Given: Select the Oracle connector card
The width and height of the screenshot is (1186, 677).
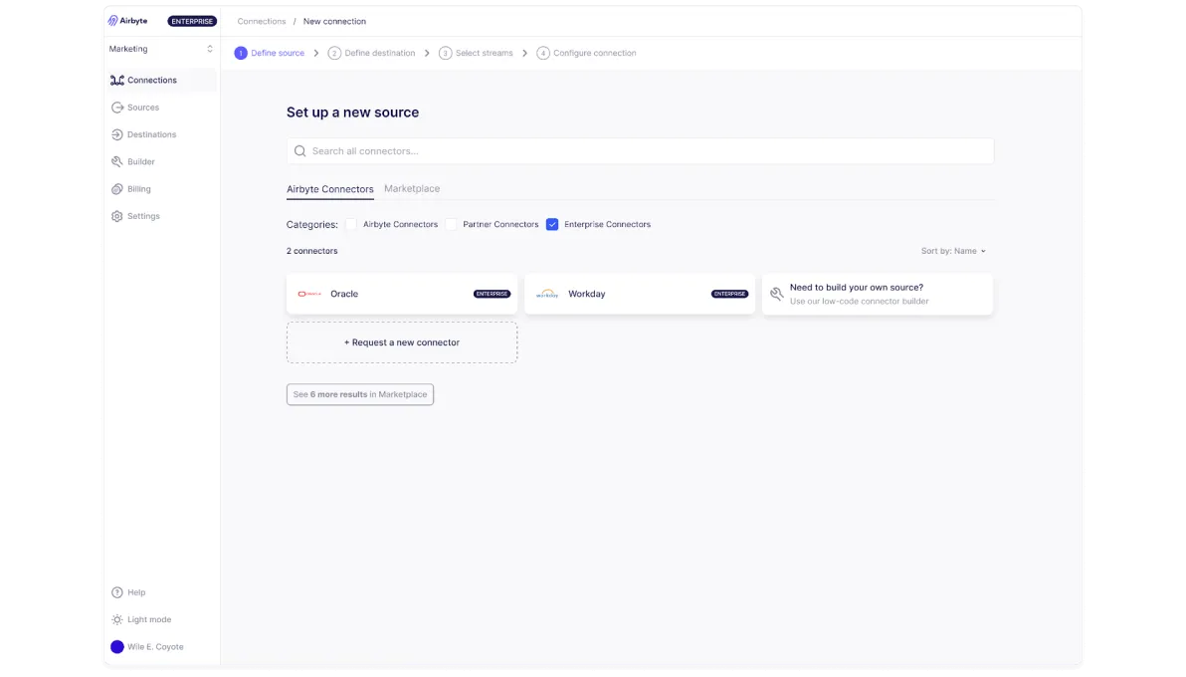Looking at the screenshot, I should [x=402, y=294].
